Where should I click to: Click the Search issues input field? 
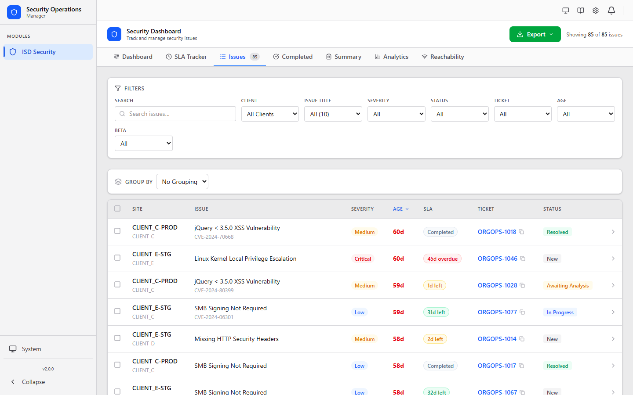coord(175,114)
